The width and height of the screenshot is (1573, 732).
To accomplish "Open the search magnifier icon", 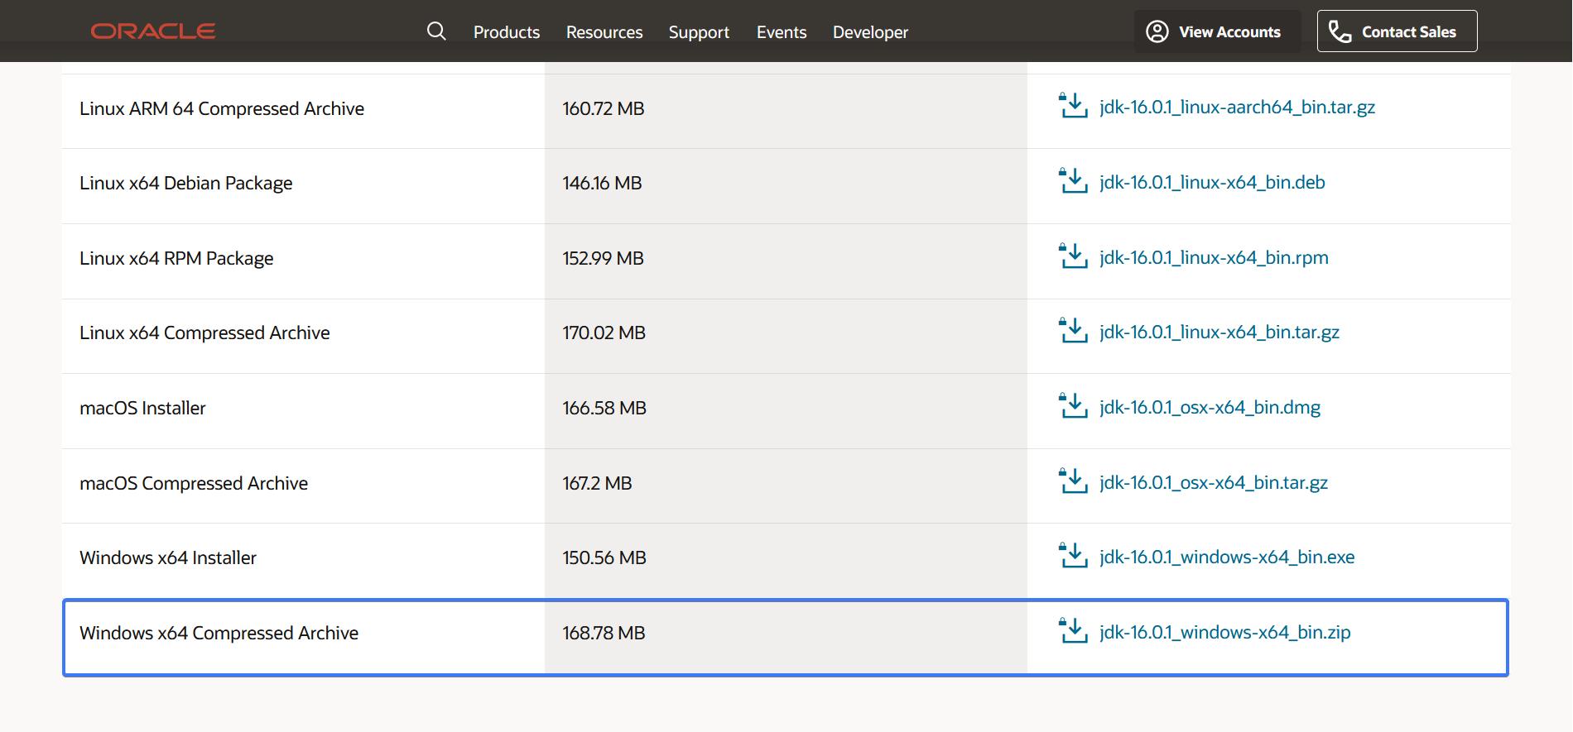I will click(436, 31).
